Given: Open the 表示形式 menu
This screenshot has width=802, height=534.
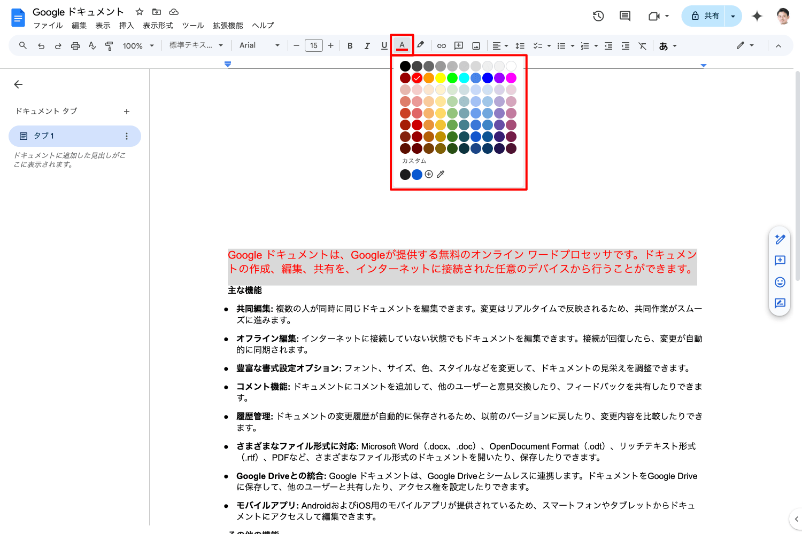Looking at the screenshot, I should (x=158, y=26).
